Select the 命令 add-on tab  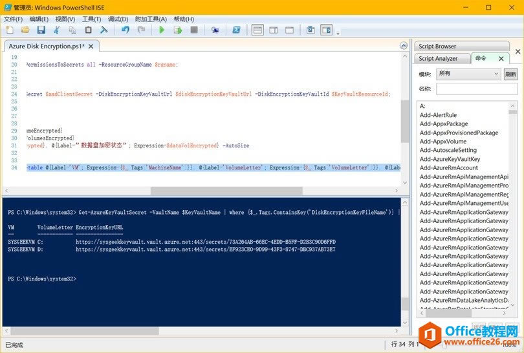coord(481,58)
